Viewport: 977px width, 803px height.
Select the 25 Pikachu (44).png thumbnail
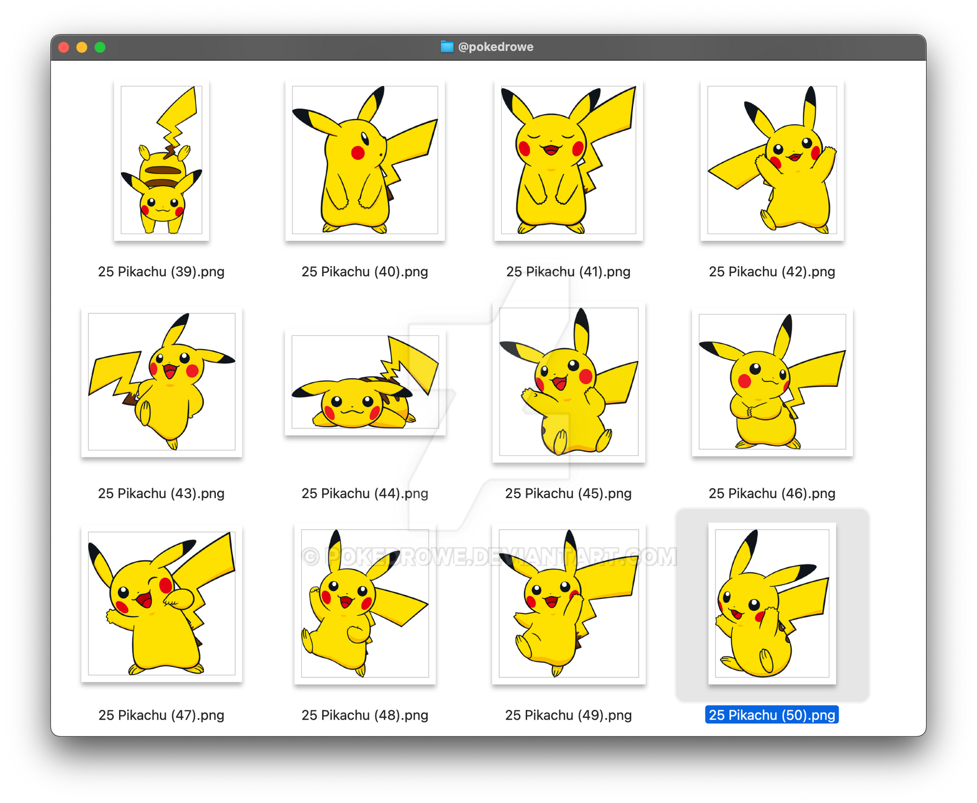click(365, 382)
